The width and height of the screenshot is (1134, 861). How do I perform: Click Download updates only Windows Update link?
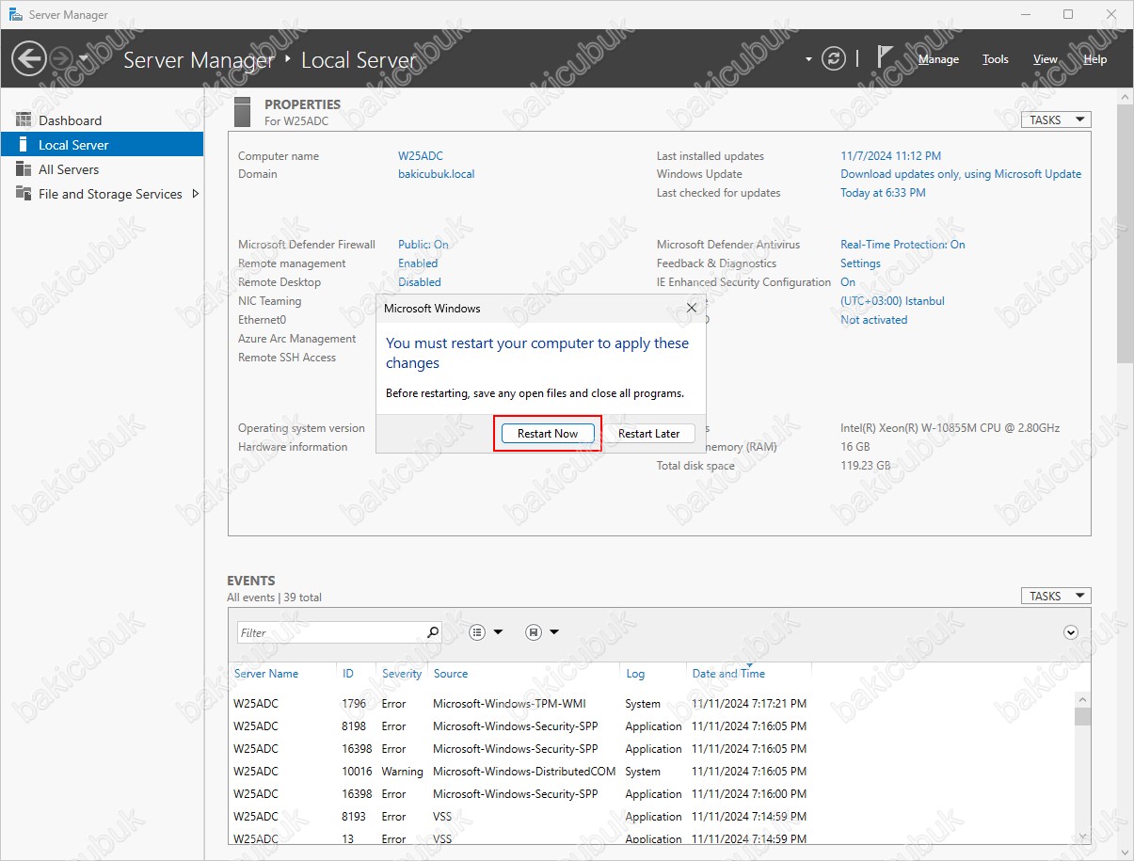point(961,174)
